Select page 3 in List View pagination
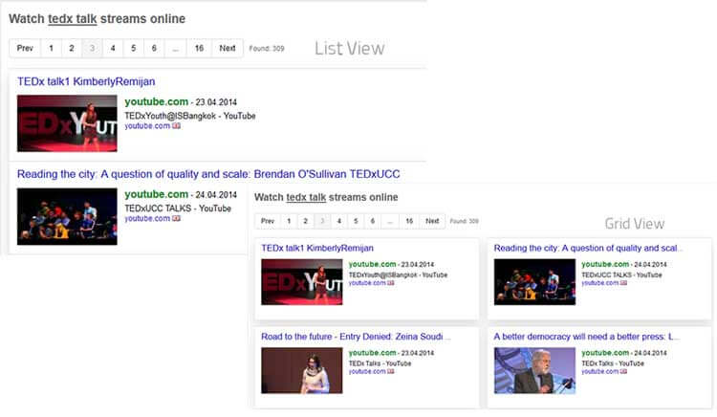Screen dimensions: 717x417 [x=92, y=48]
